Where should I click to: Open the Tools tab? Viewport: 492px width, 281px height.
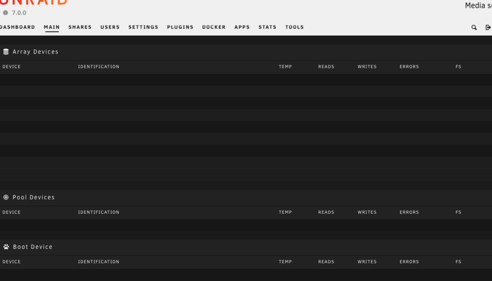(x=294, y=27)
